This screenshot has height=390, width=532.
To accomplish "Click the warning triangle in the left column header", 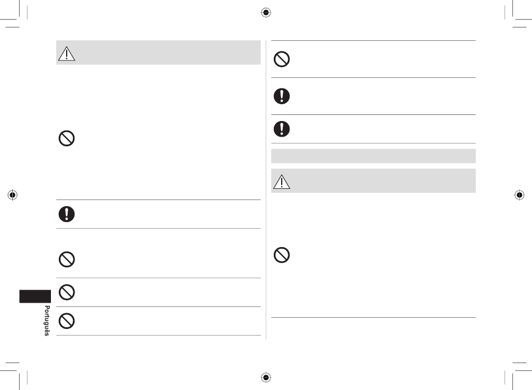I will click(x=67, y=54).
